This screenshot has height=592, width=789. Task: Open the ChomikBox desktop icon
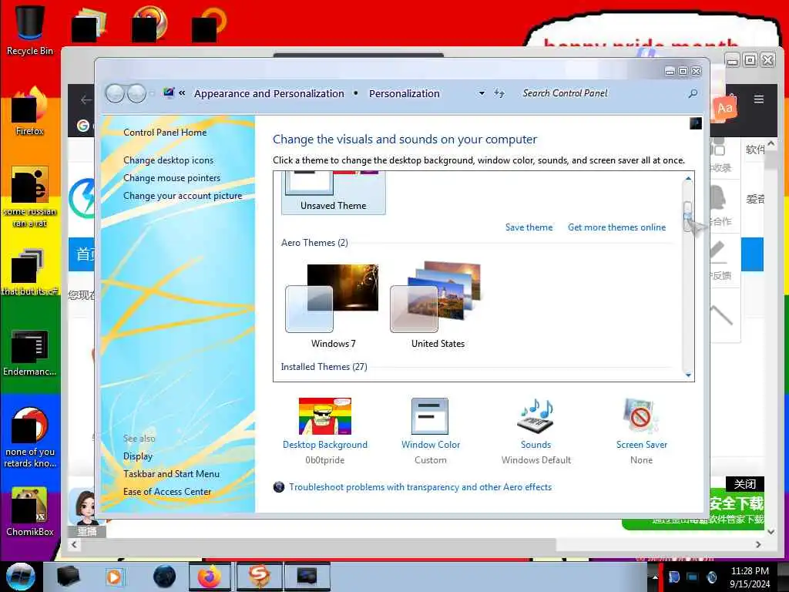pyautogui.click(x=29, y=512)
